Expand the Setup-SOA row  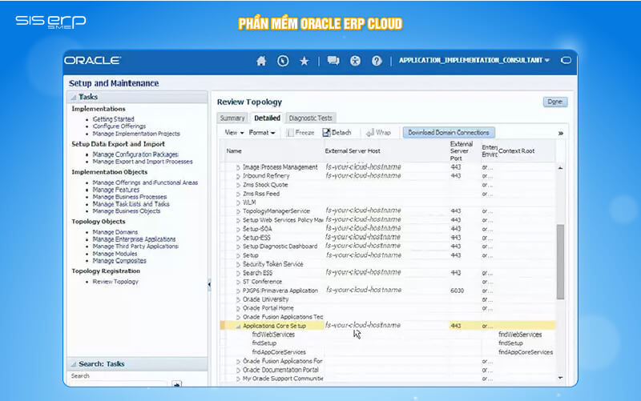[238, 229]
